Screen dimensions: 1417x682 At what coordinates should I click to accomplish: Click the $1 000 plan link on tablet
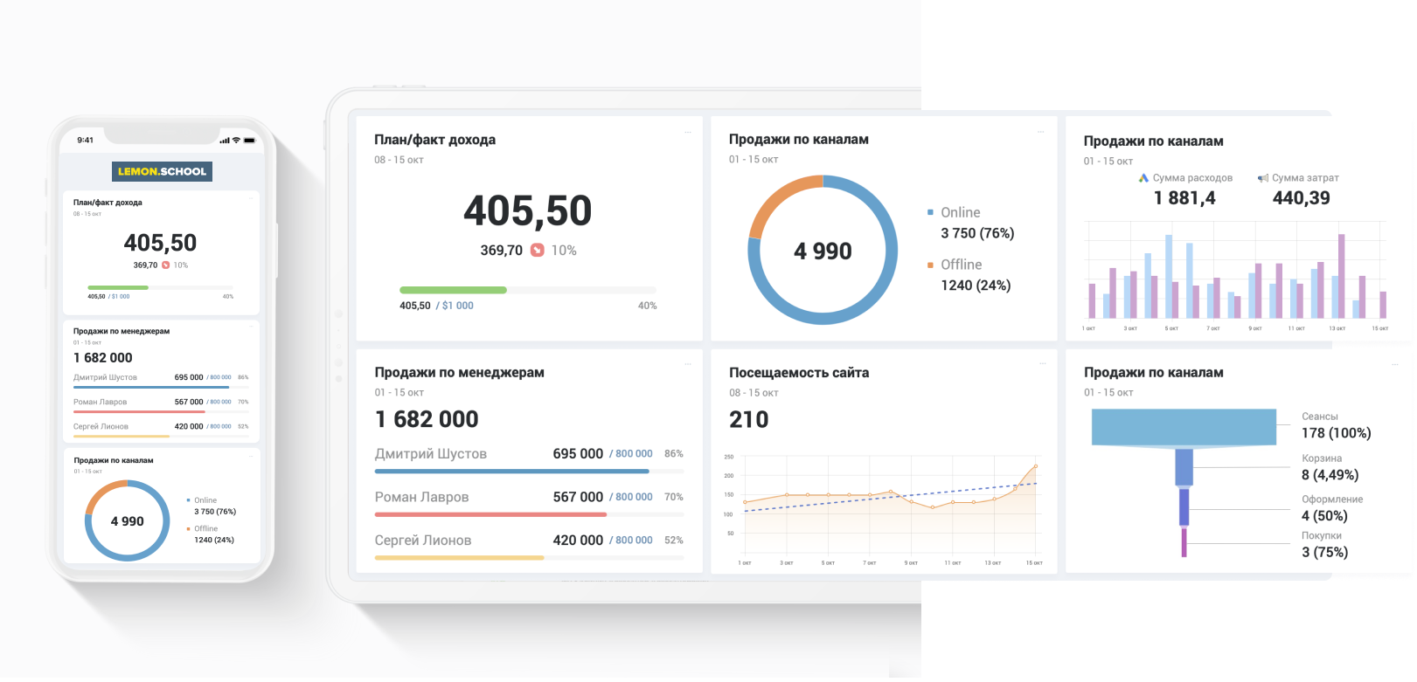click(457, 306)
